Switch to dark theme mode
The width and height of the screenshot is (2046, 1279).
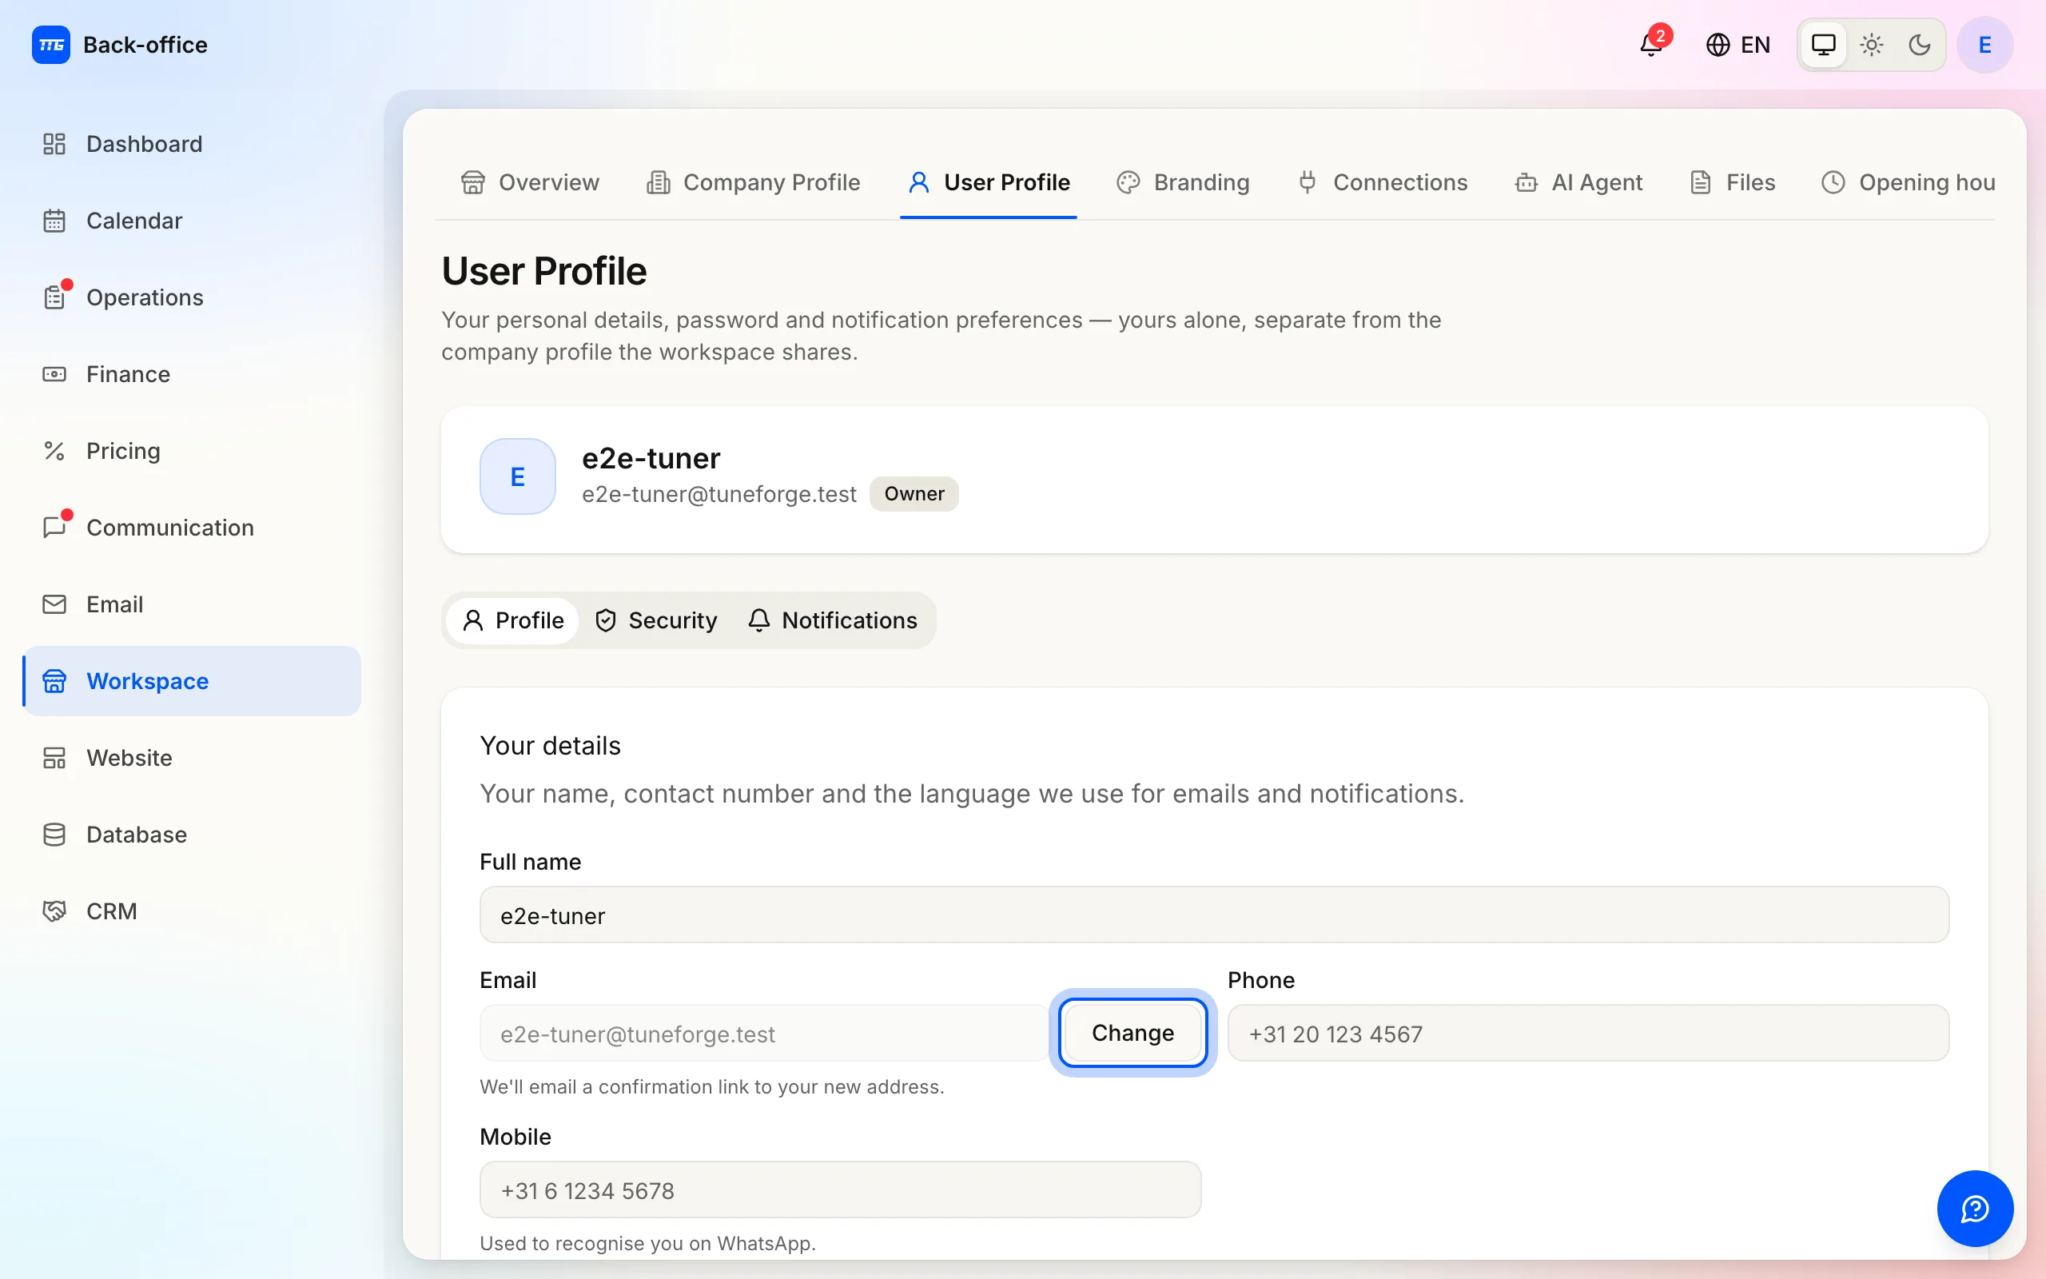point(1919,45)
